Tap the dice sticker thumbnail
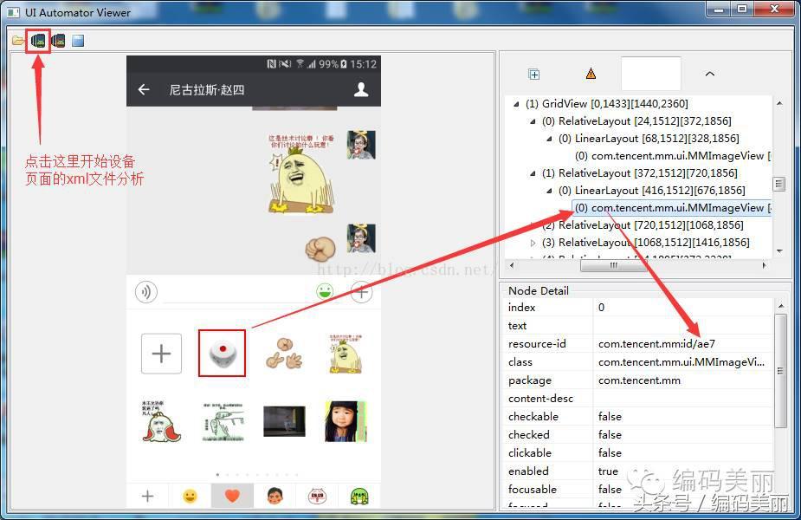801x520 pixels. (222, 353)
